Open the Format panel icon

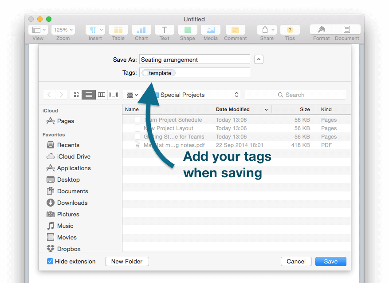pyautogui.click(x=321, y=30)
